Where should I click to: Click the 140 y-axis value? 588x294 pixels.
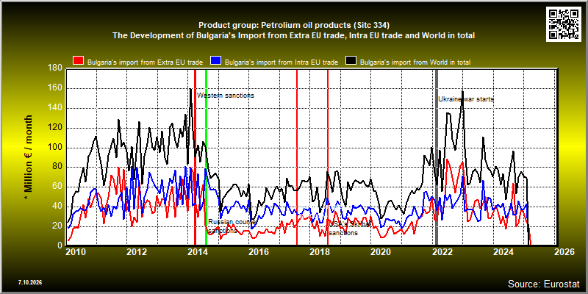(56, 108)
